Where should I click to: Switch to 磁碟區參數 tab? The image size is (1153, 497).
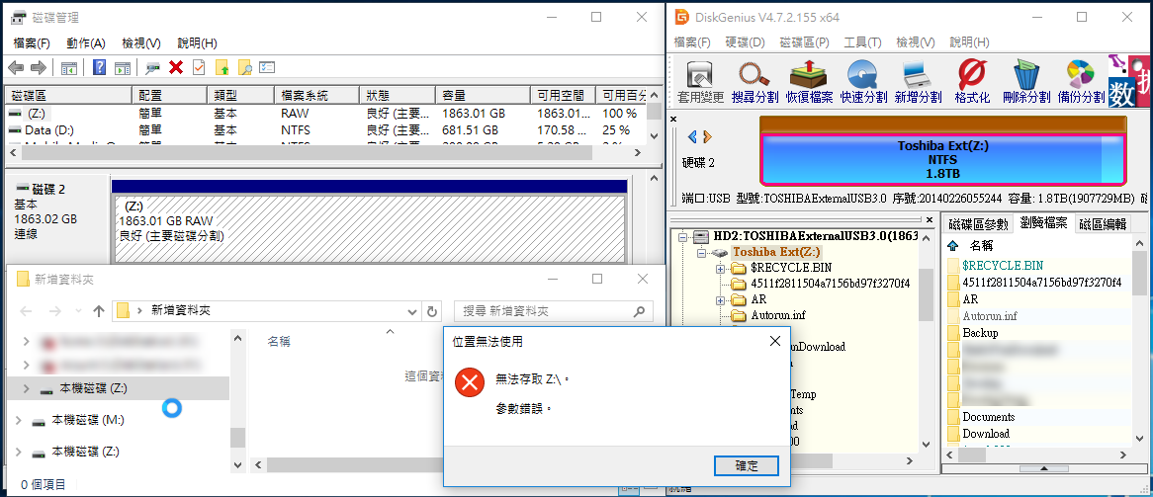click(x=978, y=224)
